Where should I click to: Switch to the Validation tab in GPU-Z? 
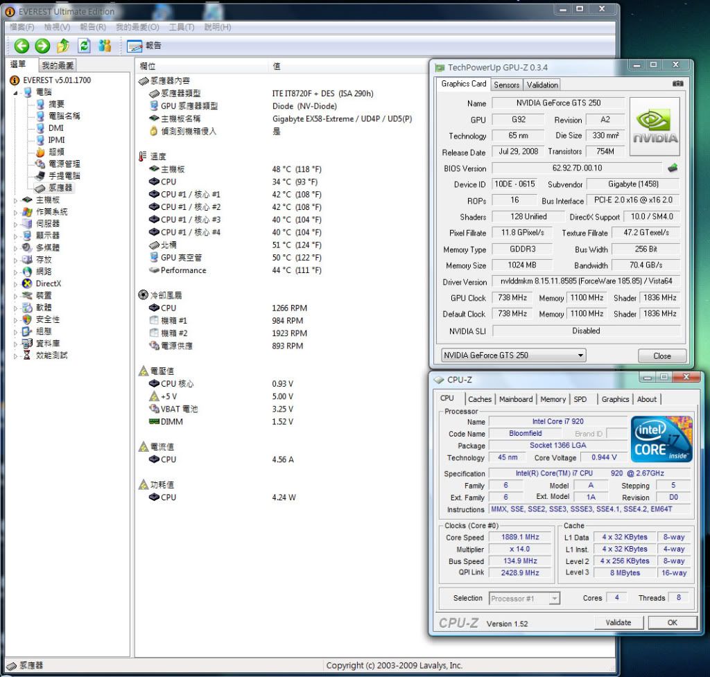[x=542, y=85]
